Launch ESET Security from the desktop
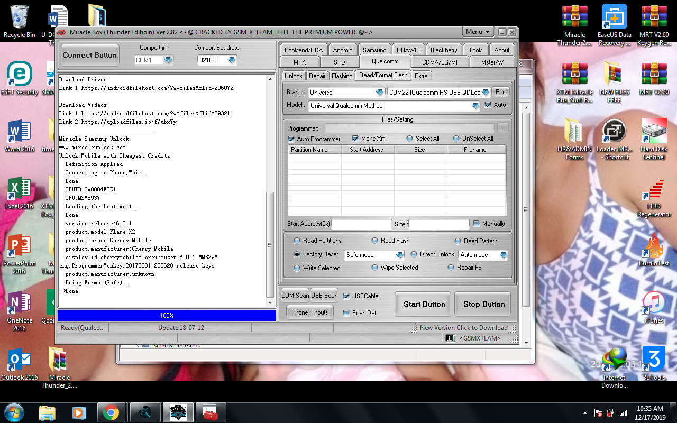The height and width of the screenshot is (423, 677). coord(20,78)
